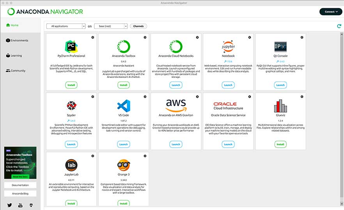
Task: Open gear options on JupyterLab tile
Action: [92, 156]
